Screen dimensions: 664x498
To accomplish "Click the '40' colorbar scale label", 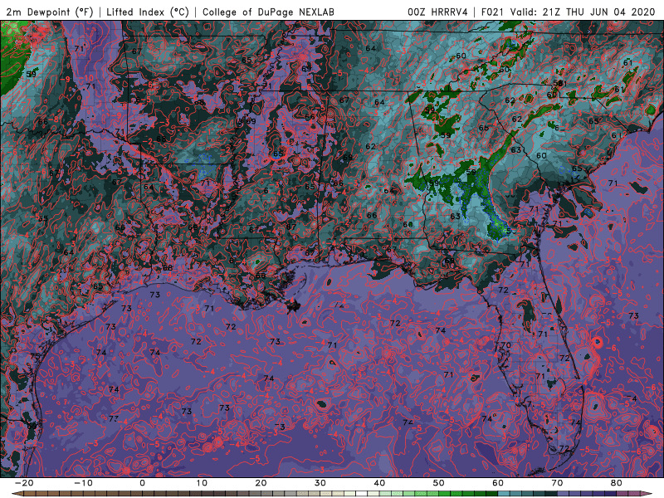I will click(x=379, y=483).
